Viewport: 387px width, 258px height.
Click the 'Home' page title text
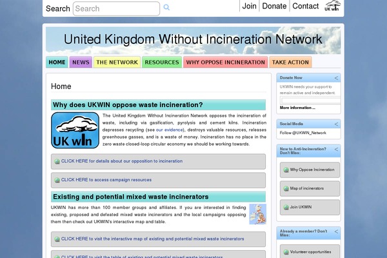click(61, 86)
